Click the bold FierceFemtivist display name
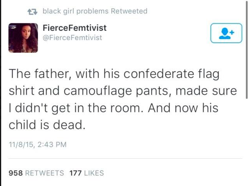Screen dimensions: 248x186 pos(75,28)
